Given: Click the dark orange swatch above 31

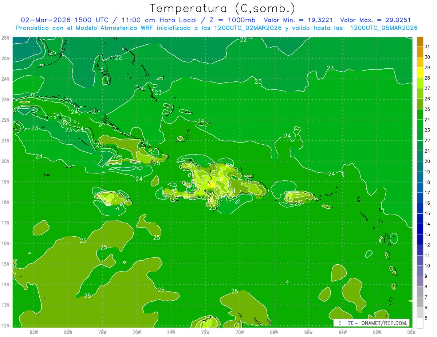Looking at the screenshot, I should pos(420,41).
